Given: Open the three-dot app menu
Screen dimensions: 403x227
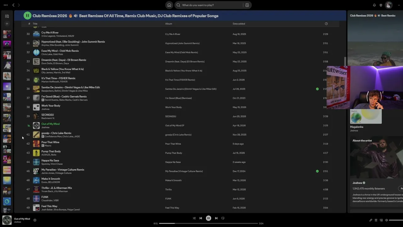Looking at the screenshot, I should click(x=6, y=5).
